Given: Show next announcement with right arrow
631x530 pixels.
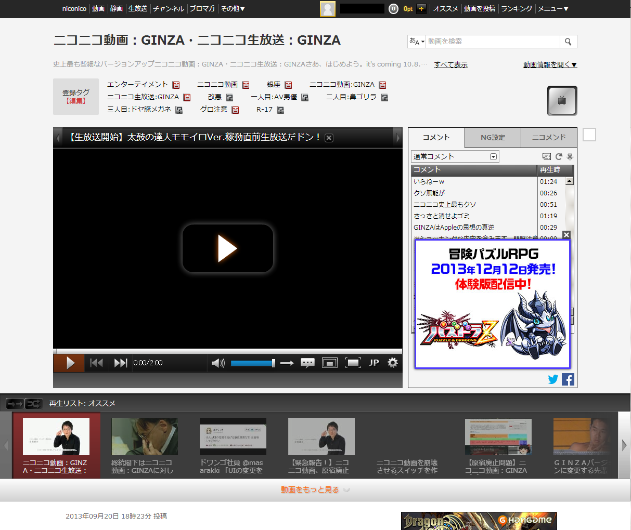Looking at the screenshot, I should tap(397, 138).
